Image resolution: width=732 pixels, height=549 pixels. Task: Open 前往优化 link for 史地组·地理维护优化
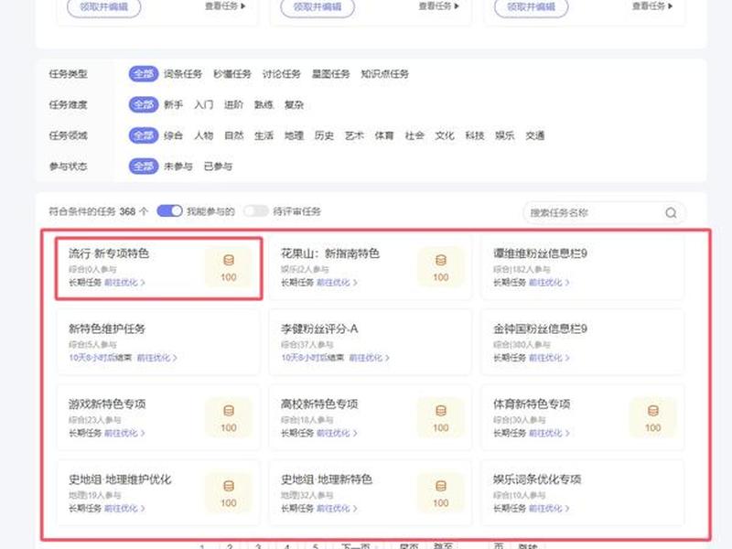124,509
